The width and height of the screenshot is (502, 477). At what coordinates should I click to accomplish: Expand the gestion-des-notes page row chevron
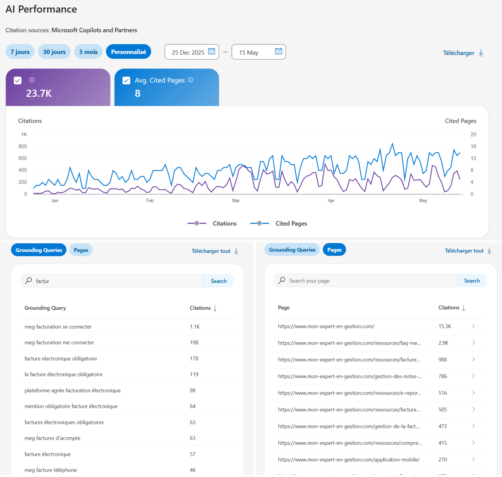pos(473,376)
